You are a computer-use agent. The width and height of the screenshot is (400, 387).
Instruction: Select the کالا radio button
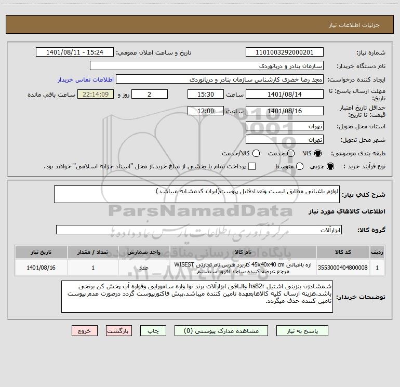318,153
